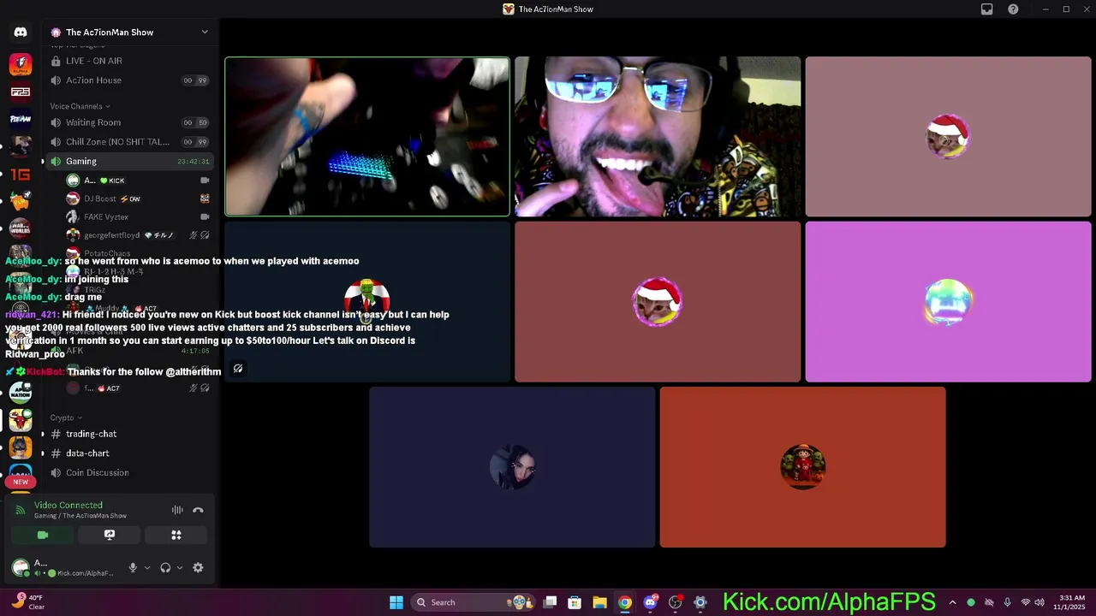Open the LIVE - ON AIR locked channel
Screen dimensions: 1096x616
pyautogui.click(x=128, y=61)
